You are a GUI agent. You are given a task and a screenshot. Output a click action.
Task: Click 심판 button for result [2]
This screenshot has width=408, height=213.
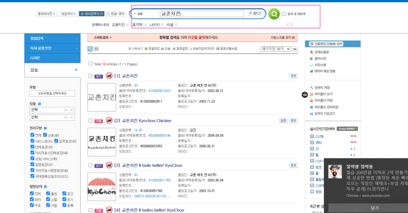283,120
